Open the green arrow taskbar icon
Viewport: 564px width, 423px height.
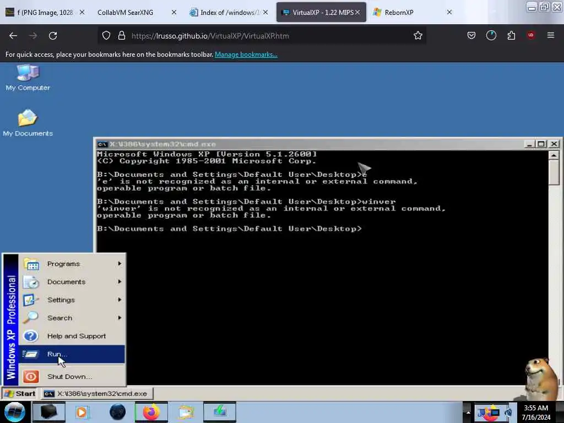219,412
